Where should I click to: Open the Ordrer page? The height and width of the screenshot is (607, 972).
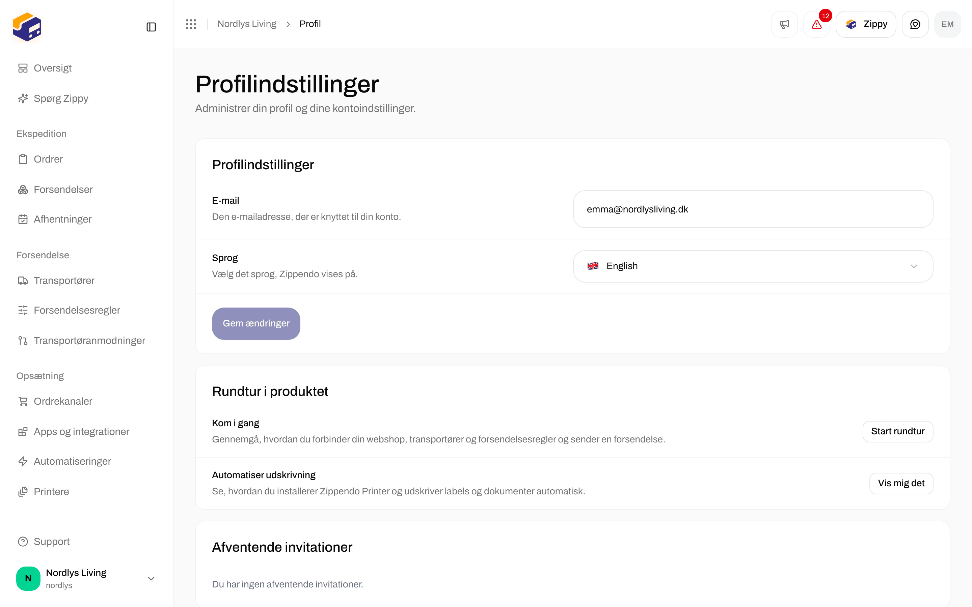86,160
